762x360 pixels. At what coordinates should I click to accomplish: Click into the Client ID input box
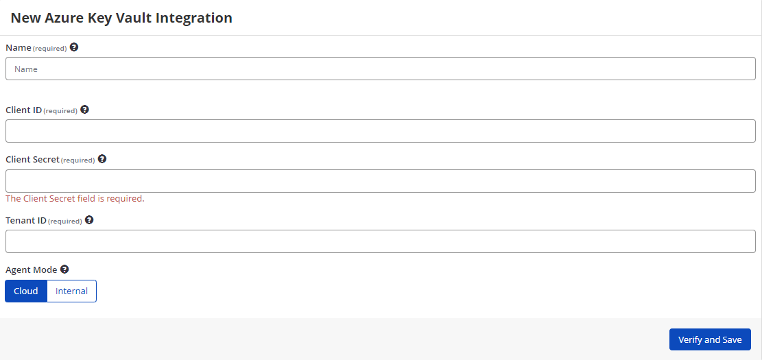pyautogui.click(x=381, y=131)
